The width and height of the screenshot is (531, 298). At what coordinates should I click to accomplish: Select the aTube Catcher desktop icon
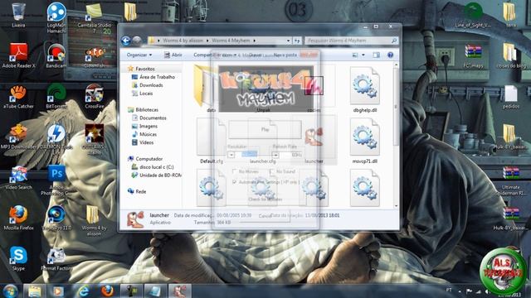pyautogui.click(x=18, y=97)
